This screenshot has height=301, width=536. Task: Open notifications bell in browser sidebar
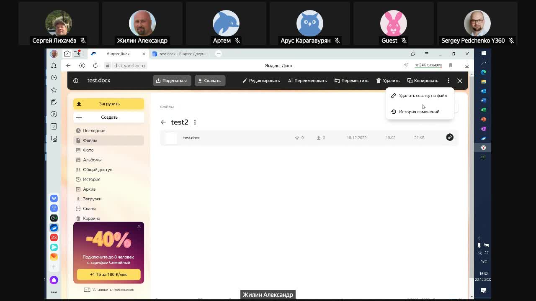(54, 66)
